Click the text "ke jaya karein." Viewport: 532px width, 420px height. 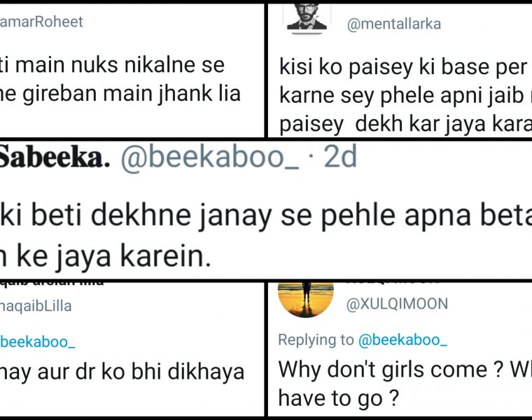(105, 257)
